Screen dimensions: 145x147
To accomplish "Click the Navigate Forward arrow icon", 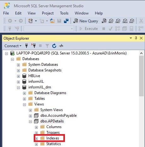I will point(21,21).
